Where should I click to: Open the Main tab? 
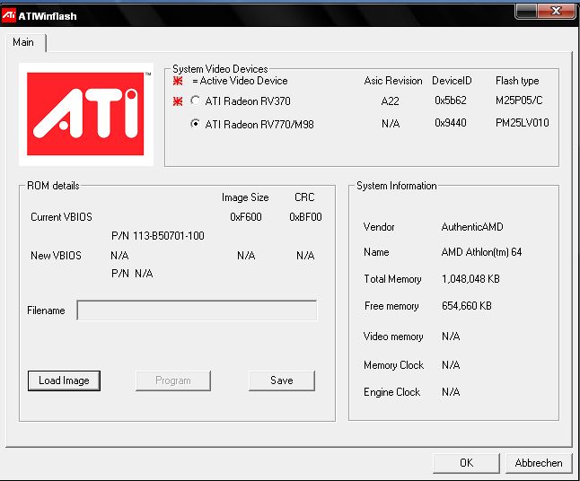click(23, 42)
